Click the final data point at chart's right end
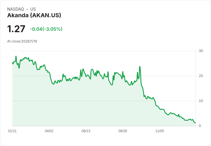The image size is (211, 146). coord(195,123)
